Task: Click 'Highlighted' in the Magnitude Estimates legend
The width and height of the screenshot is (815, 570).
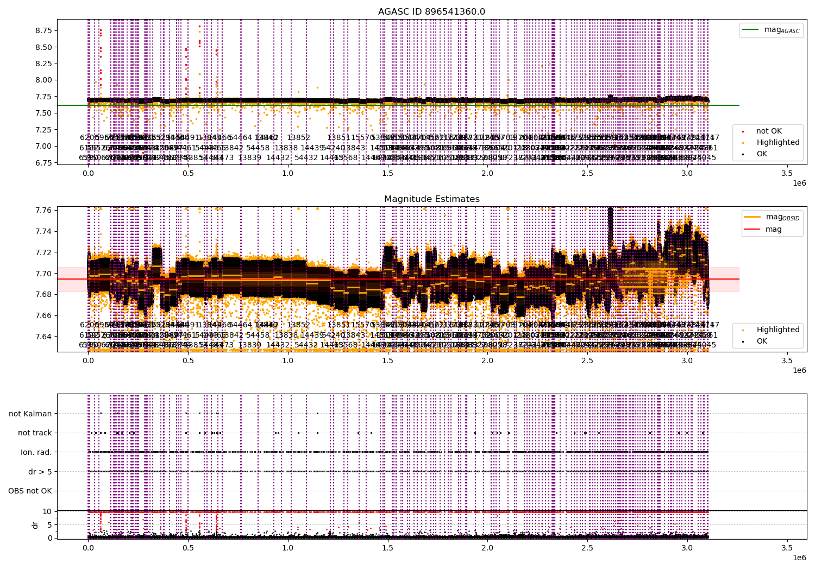Action: 778,330
